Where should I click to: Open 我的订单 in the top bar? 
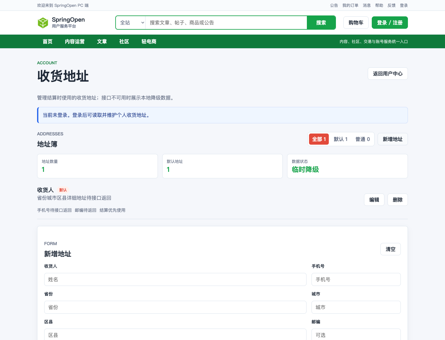point(350,5)
